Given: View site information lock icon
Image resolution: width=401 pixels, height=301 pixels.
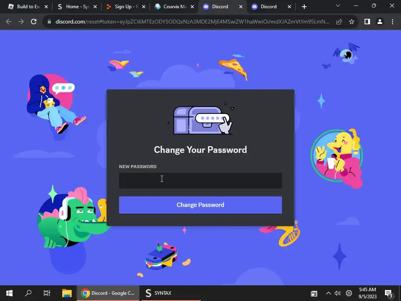Looking at the screenshot, I should pos(49,22).
